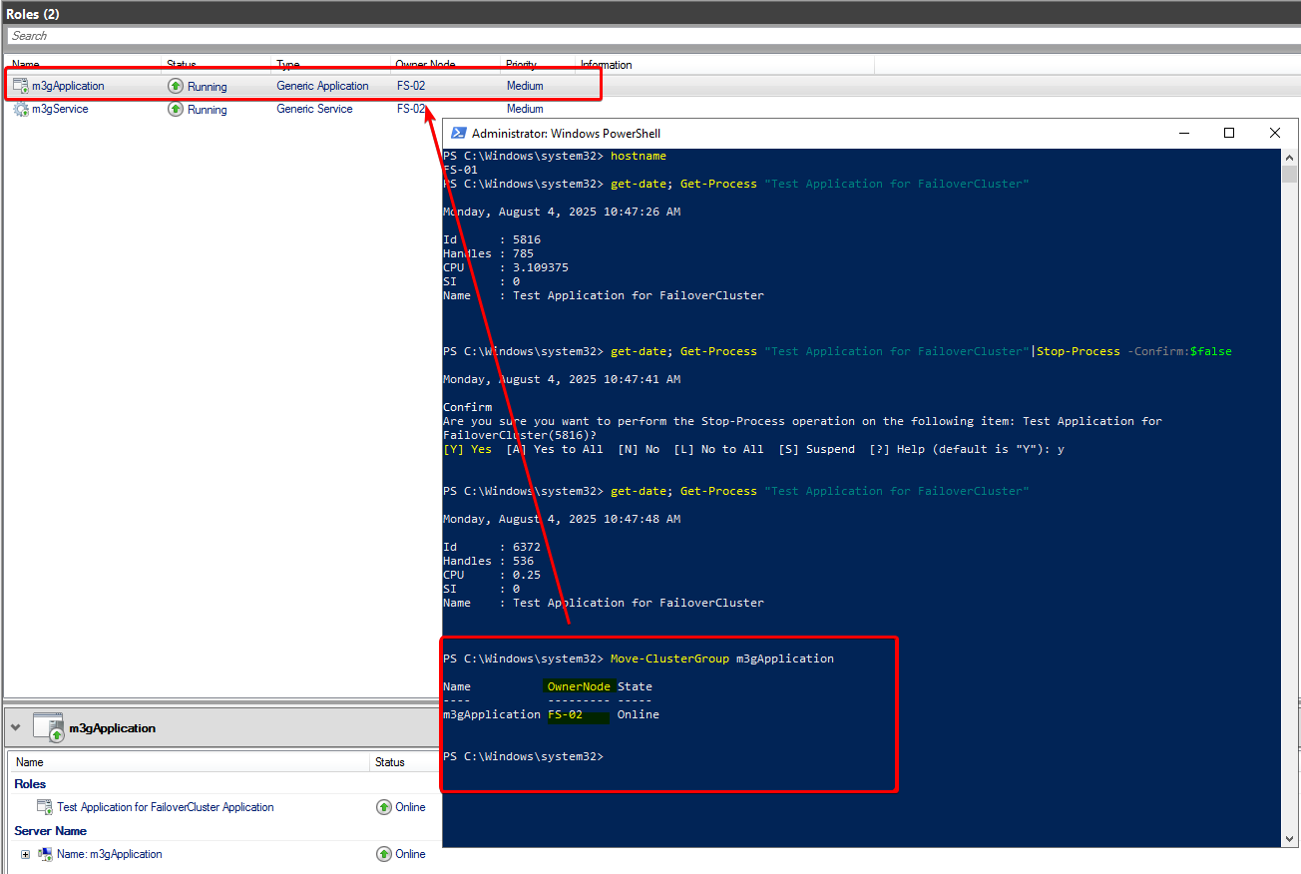
Task: Maximize the PowerShell window
Action: (1229, 133)
